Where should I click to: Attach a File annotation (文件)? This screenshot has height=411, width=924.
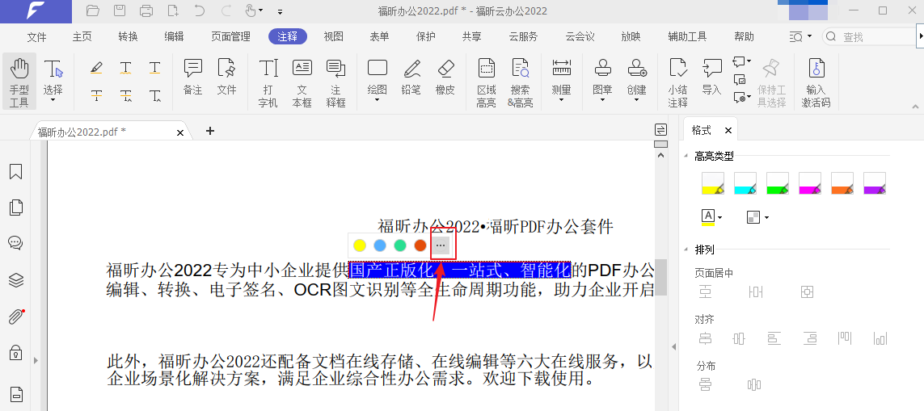226,76
